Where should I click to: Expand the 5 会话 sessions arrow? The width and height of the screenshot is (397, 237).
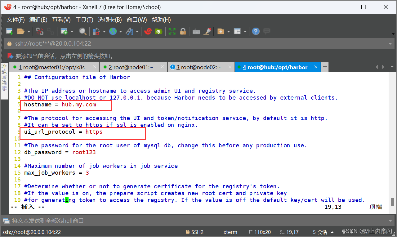point(332,232)
